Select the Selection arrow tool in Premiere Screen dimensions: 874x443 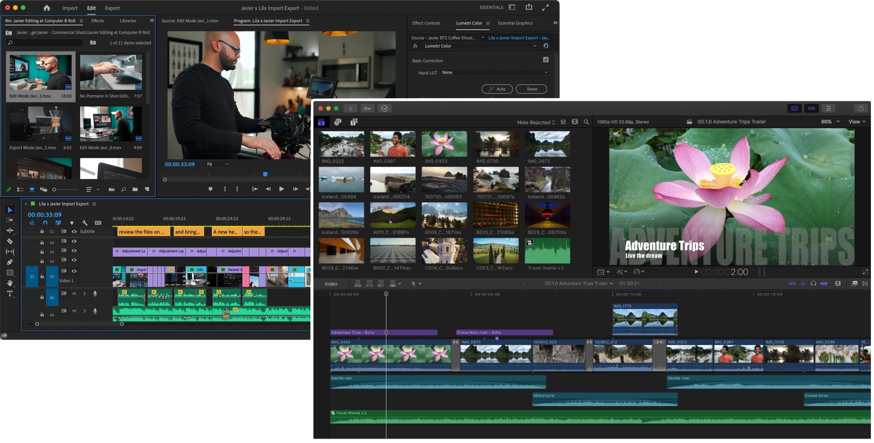(x=10, y=210)
